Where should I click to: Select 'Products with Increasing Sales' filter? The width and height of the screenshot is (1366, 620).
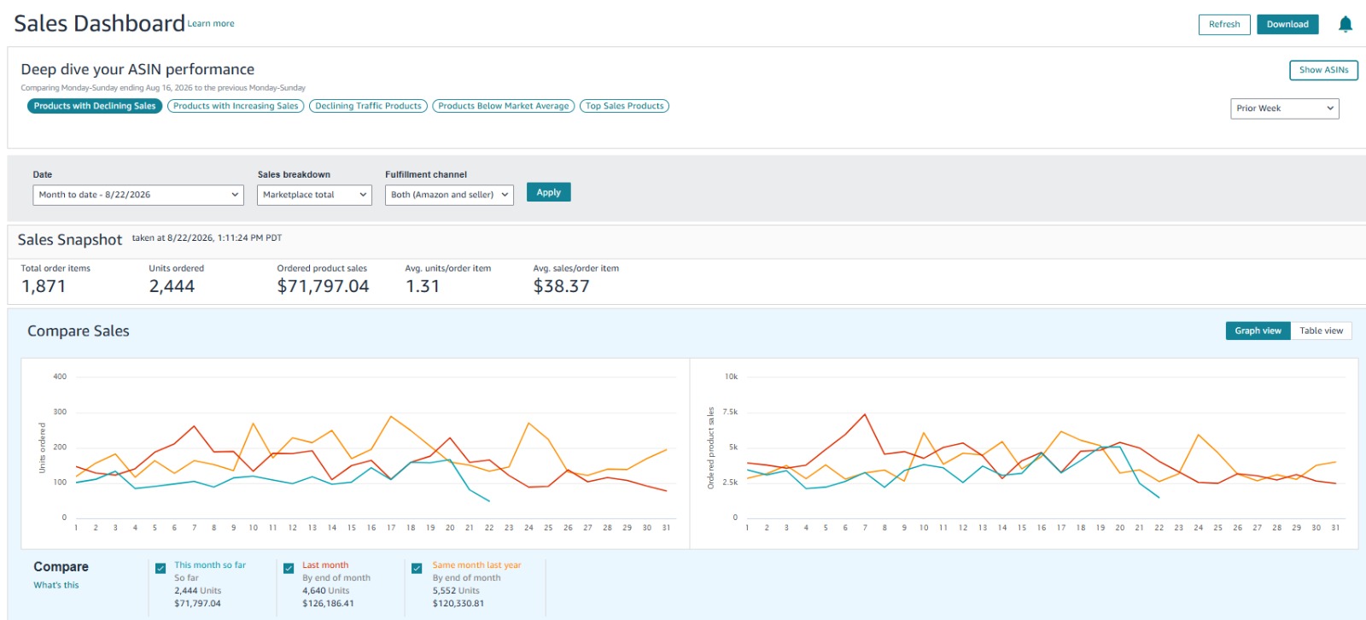pyautogui.click(x=236, y=106)
